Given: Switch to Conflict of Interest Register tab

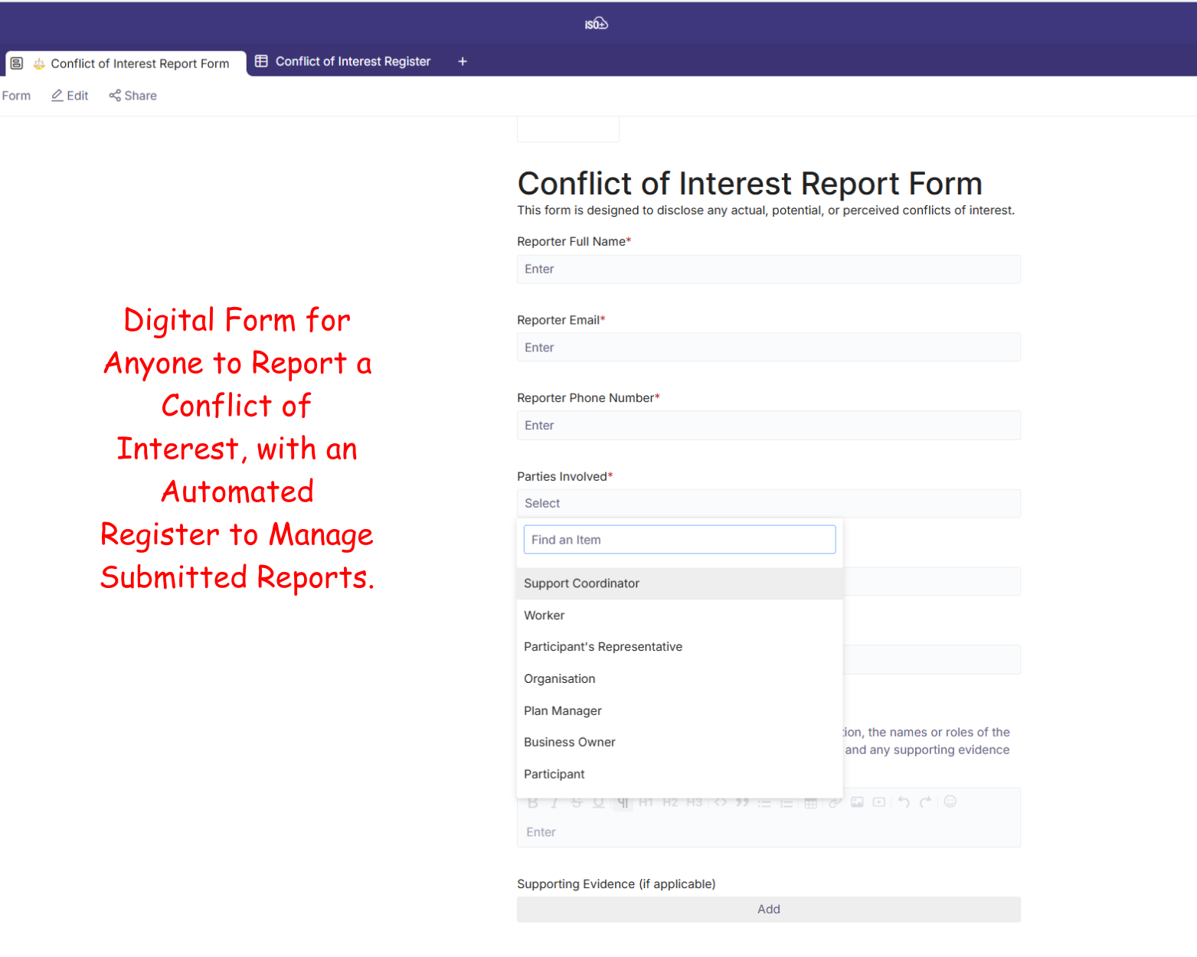Looking at the screenshot, I should click(352, 61).
